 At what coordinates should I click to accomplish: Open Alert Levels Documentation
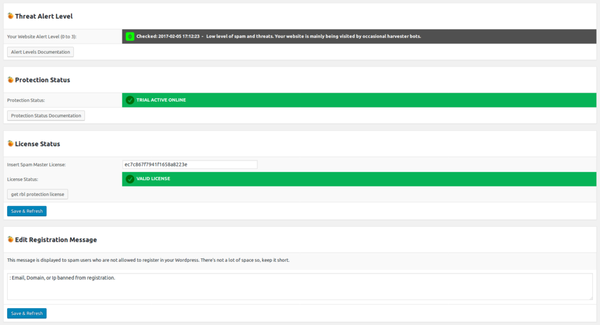(x=40, y=52)
